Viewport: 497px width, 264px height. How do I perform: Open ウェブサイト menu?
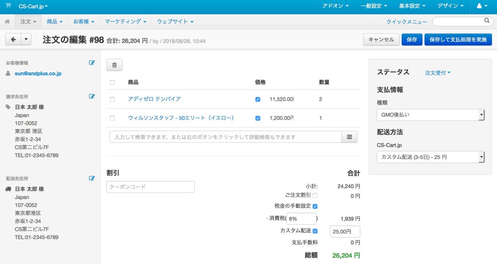click(175, 21)
